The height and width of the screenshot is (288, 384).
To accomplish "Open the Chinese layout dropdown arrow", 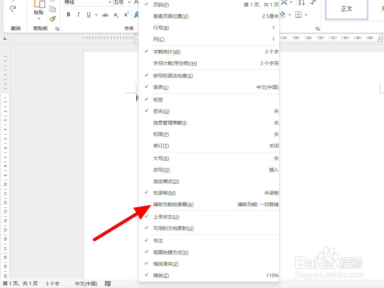I will (291, 3).
